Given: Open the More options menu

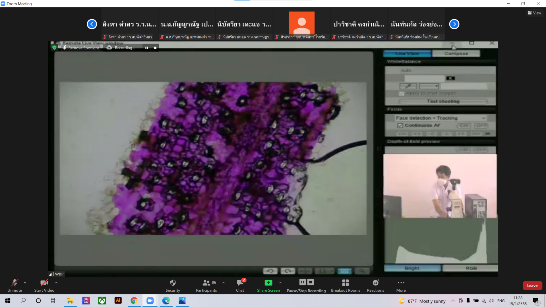Looking at the screenshot, I should tap(401, 283).
